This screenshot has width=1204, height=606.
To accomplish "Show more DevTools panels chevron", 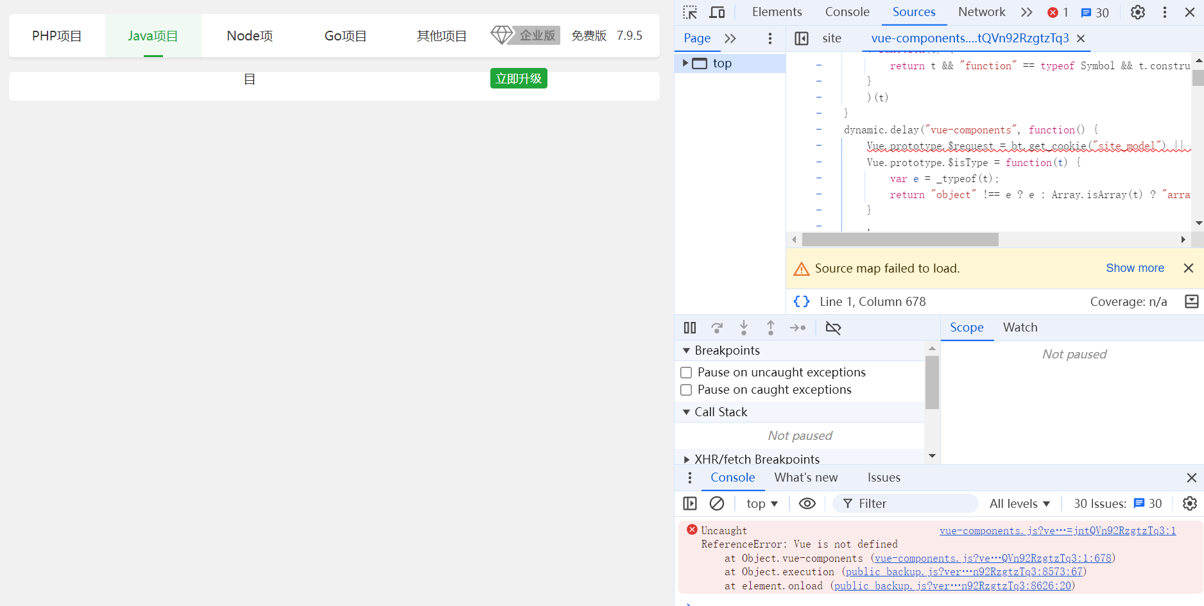I will click(x=1027, y=12).
